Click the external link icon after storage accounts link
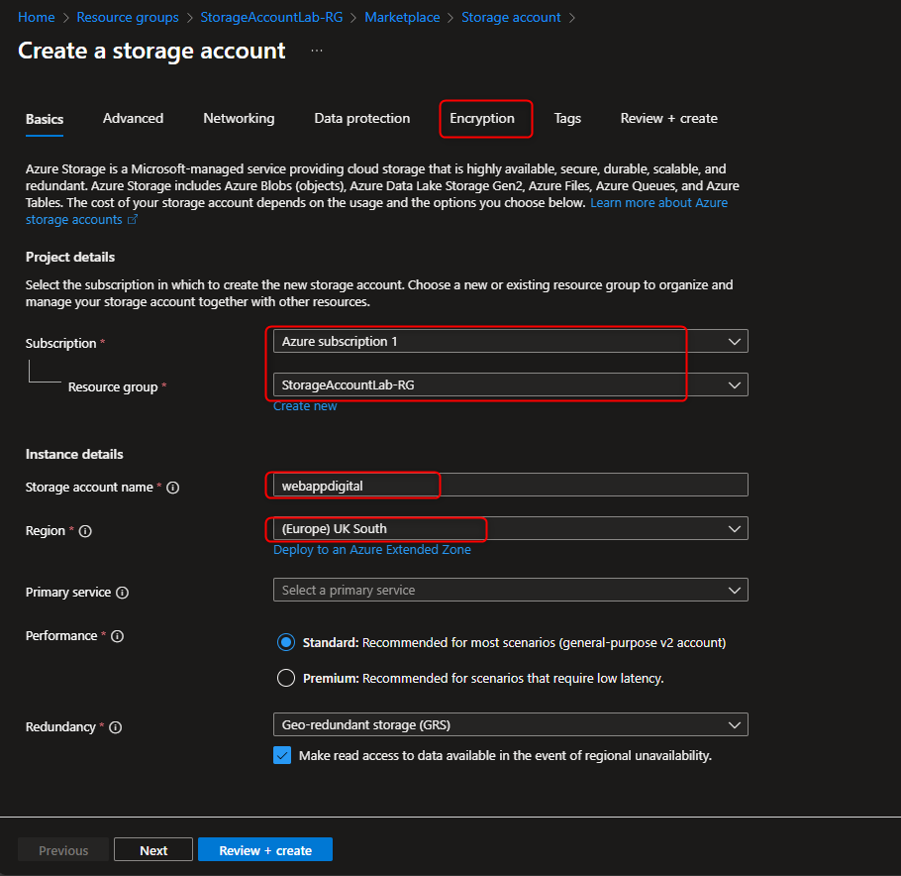Viewport: 901px width, 876px height. click(132, 220)
